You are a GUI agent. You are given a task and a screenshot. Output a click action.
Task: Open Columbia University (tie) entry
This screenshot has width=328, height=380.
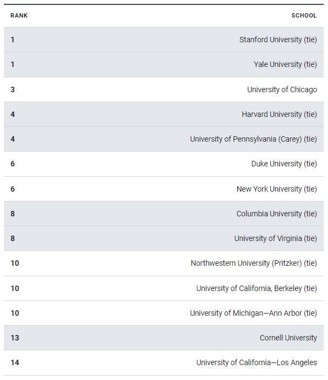click(276, 214)
